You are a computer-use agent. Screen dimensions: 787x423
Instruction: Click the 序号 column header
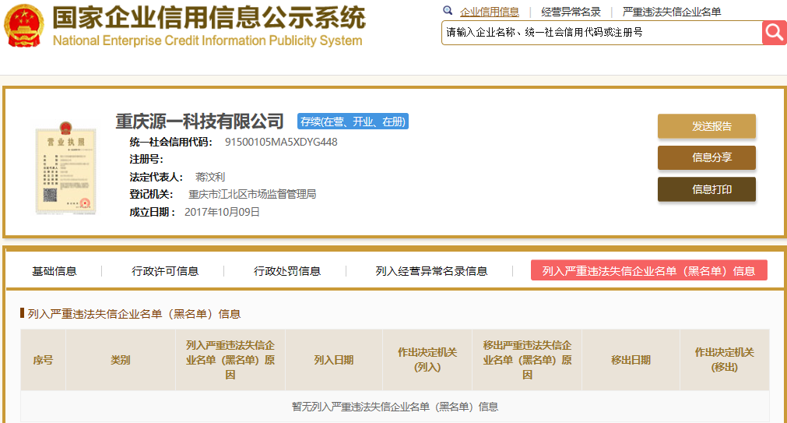[43, 360]
